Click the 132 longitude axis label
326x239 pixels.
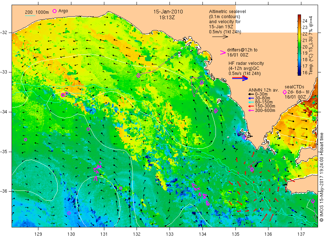click(x=137, y=234)
